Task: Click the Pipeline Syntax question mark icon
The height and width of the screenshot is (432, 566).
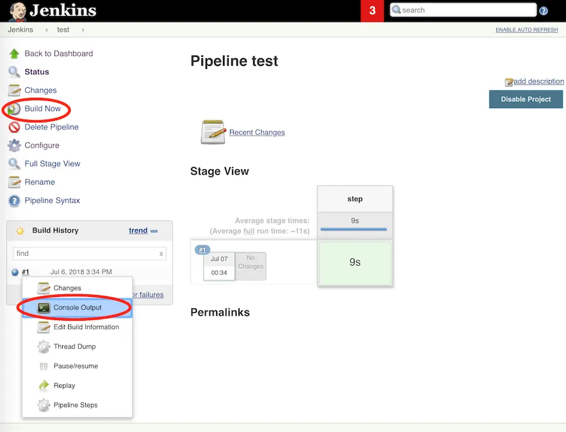Action: pos(14,201)
